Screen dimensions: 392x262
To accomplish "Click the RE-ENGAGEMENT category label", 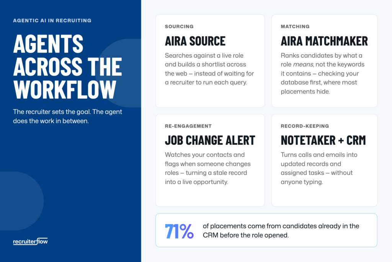I will click(188, 126).
